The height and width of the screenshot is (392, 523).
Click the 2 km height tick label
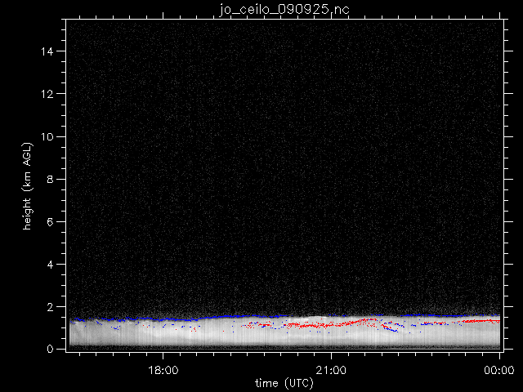53,307
